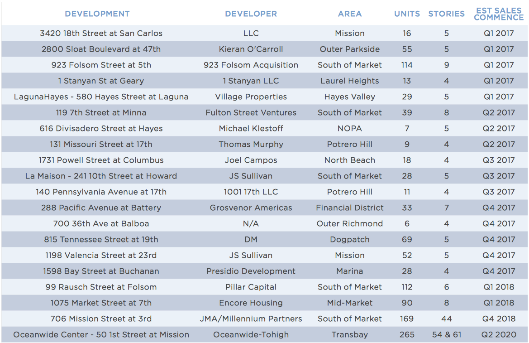Select '706 Mission Street at 3rd'
This screenshot has height=343, width=529.
point(101,319)
